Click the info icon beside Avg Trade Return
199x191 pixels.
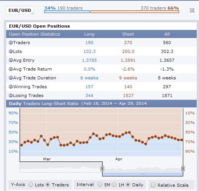pyautogui.click(x=11, y=69)
